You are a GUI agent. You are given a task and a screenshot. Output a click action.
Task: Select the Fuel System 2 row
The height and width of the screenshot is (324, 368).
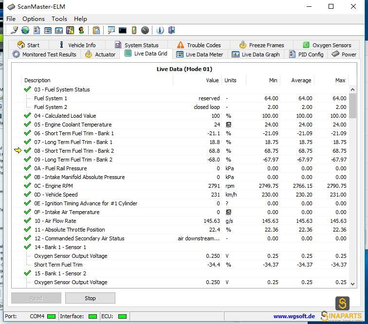[180, 107]
